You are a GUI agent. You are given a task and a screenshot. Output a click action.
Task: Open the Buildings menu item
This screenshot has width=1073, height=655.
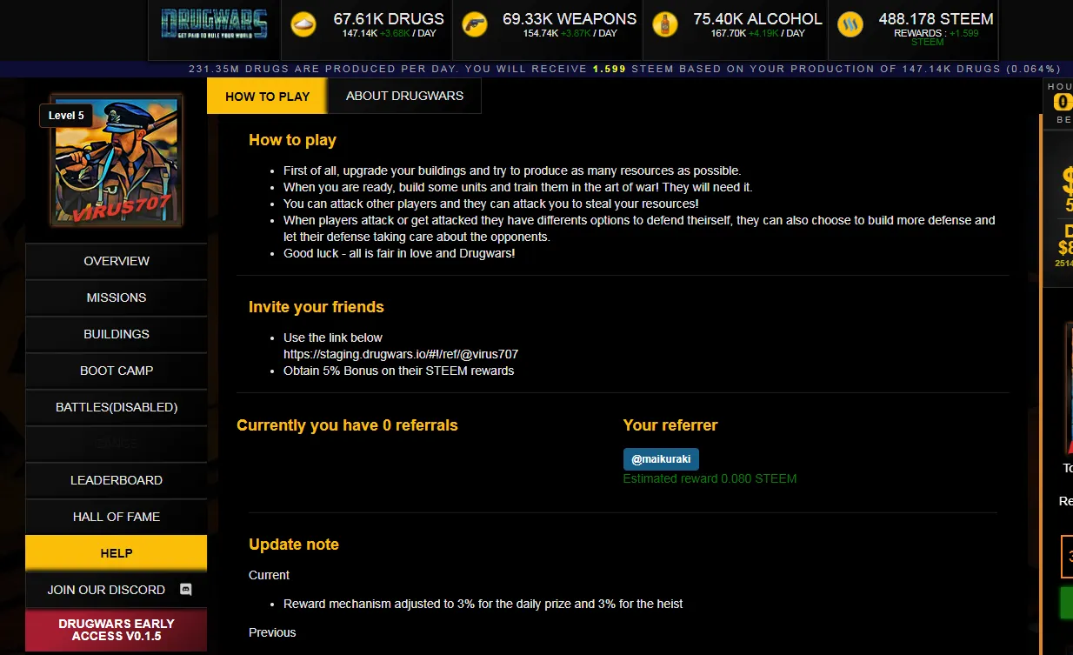117,334
